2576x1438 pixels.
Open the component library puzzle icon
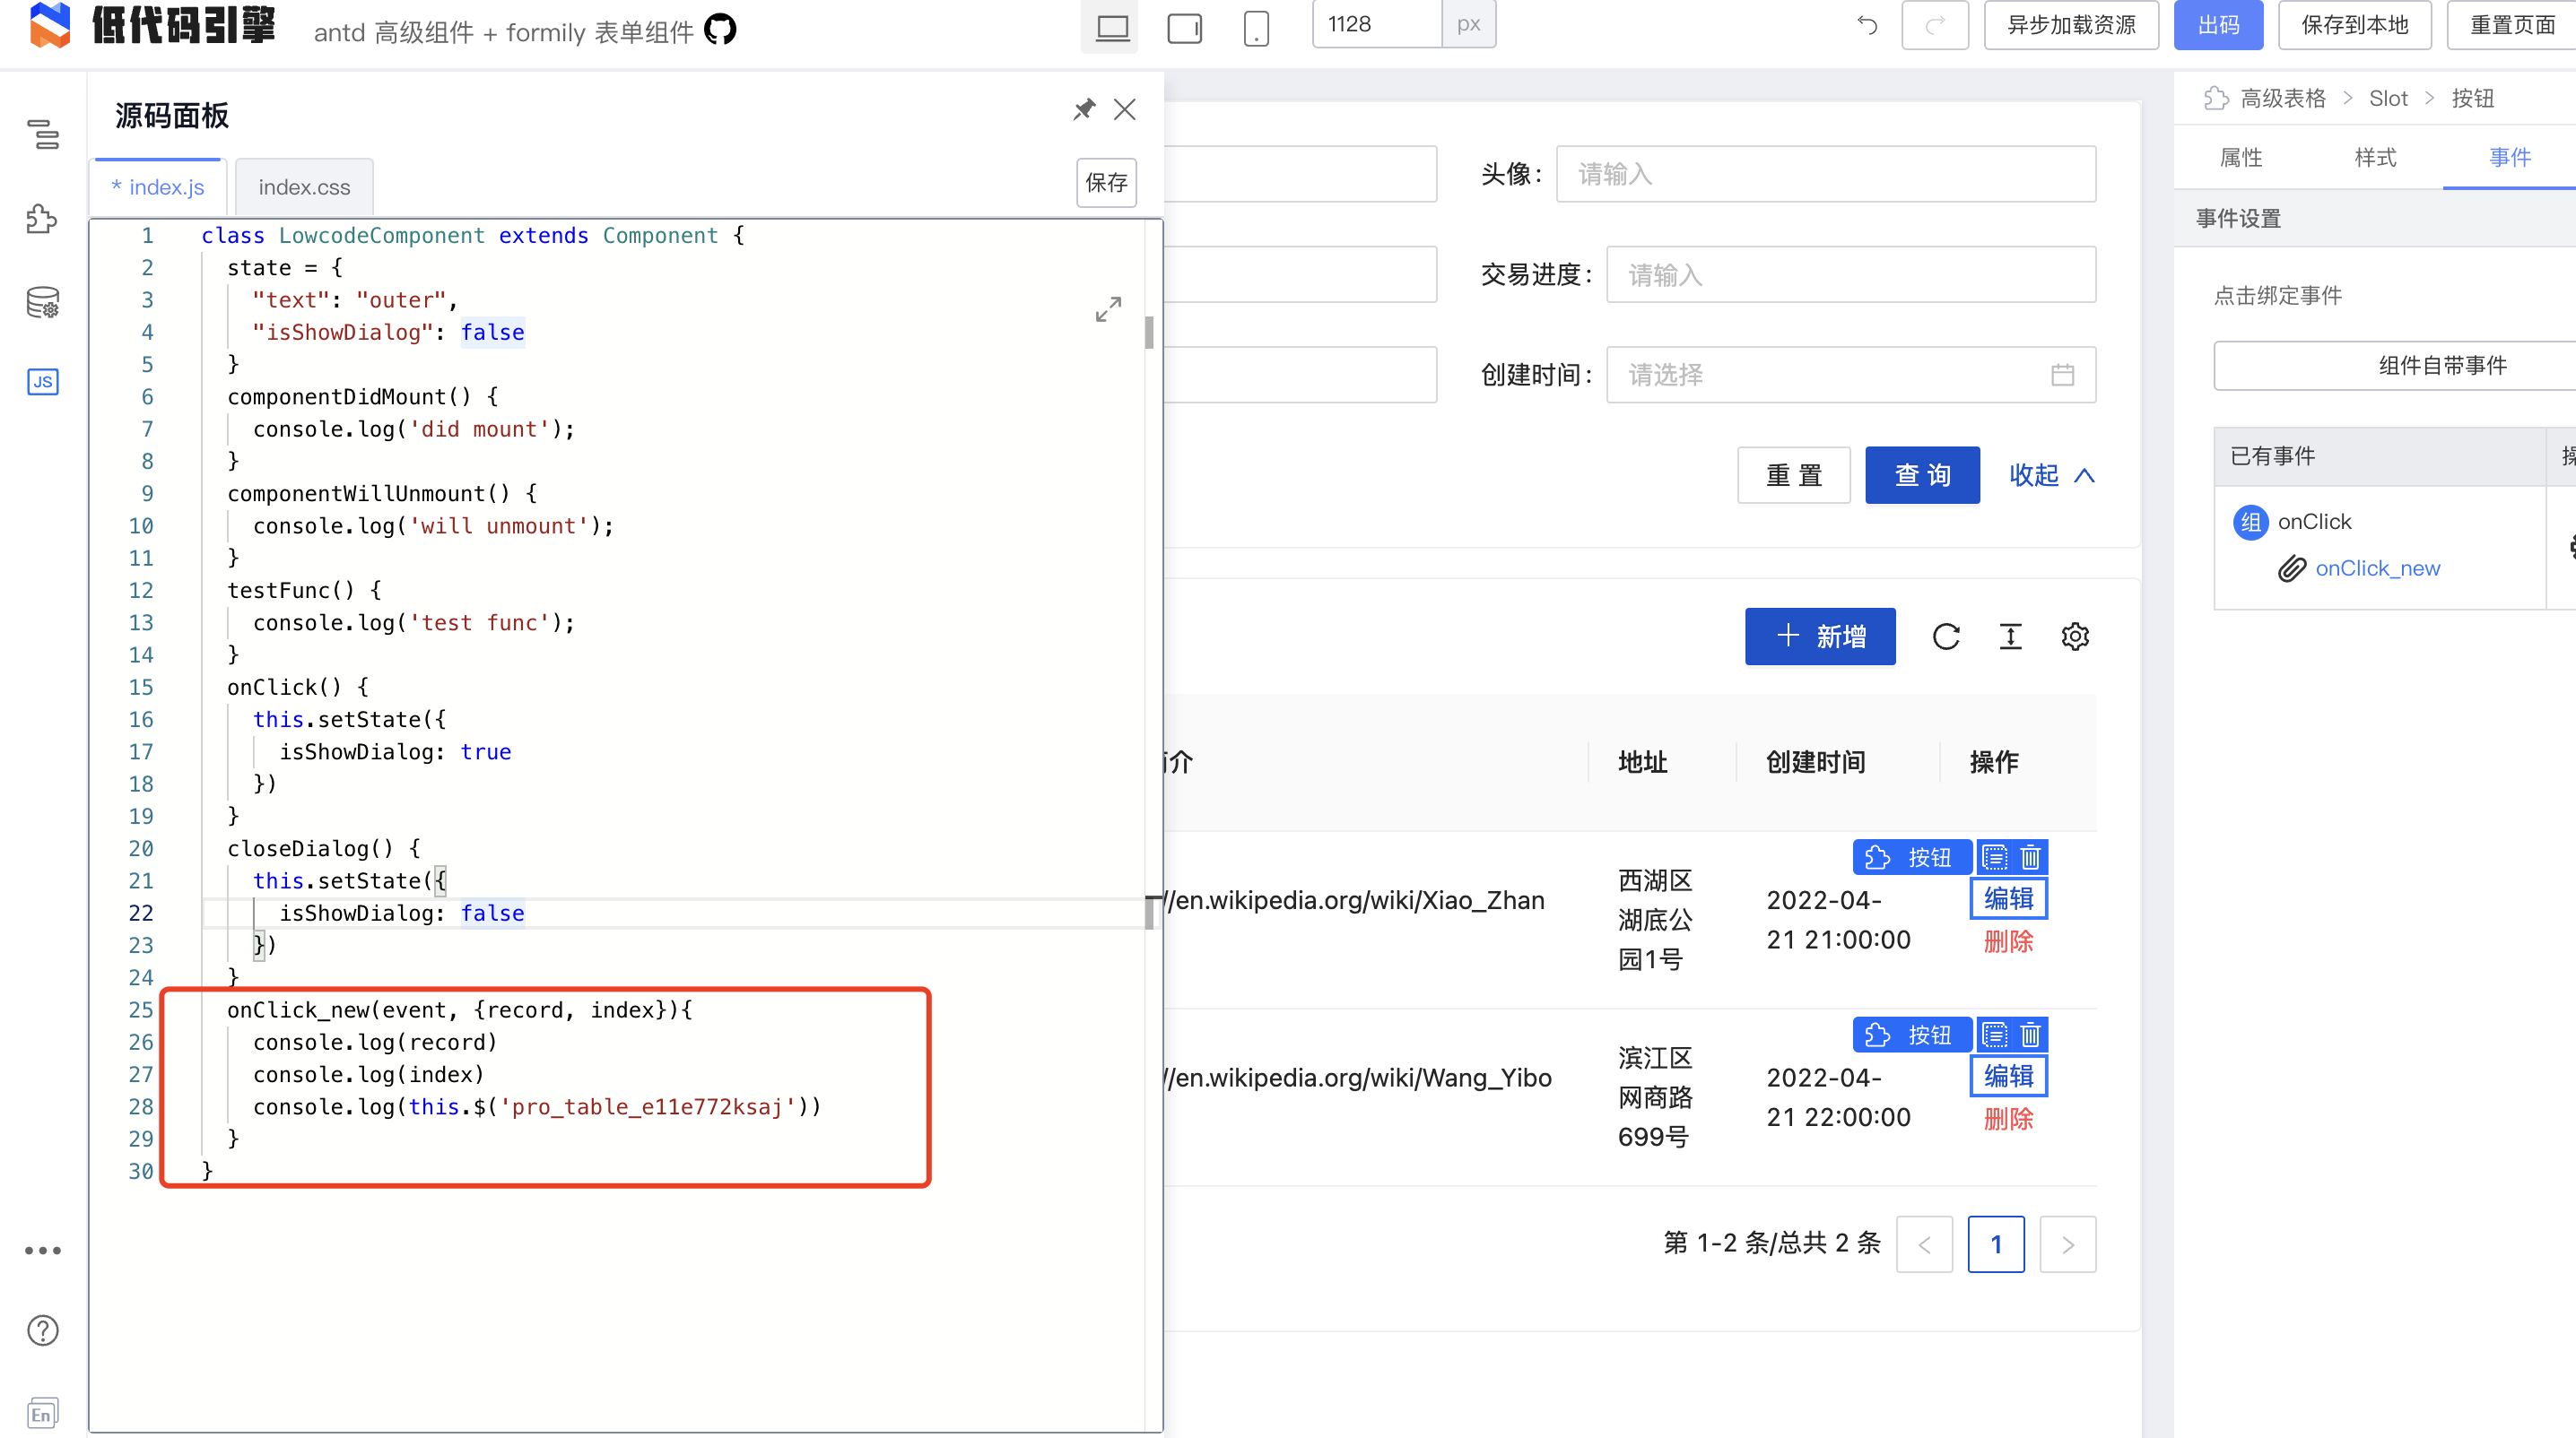point(42,219)
